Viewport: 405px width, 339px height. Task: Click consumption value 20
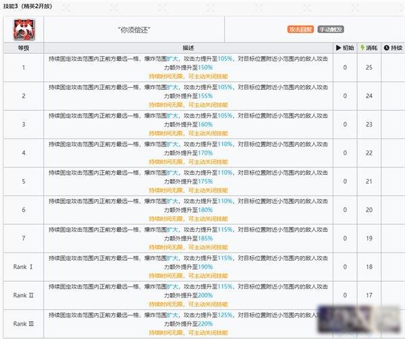point(369,210)
